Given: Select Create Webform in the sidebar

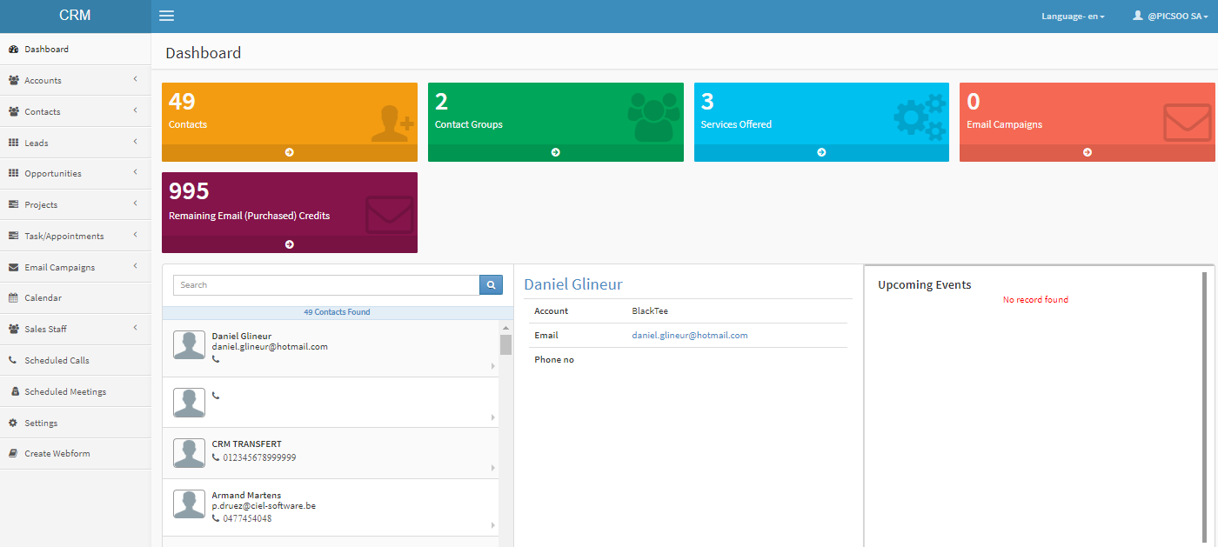Looking at the screenshot, I should pos(76,454).
